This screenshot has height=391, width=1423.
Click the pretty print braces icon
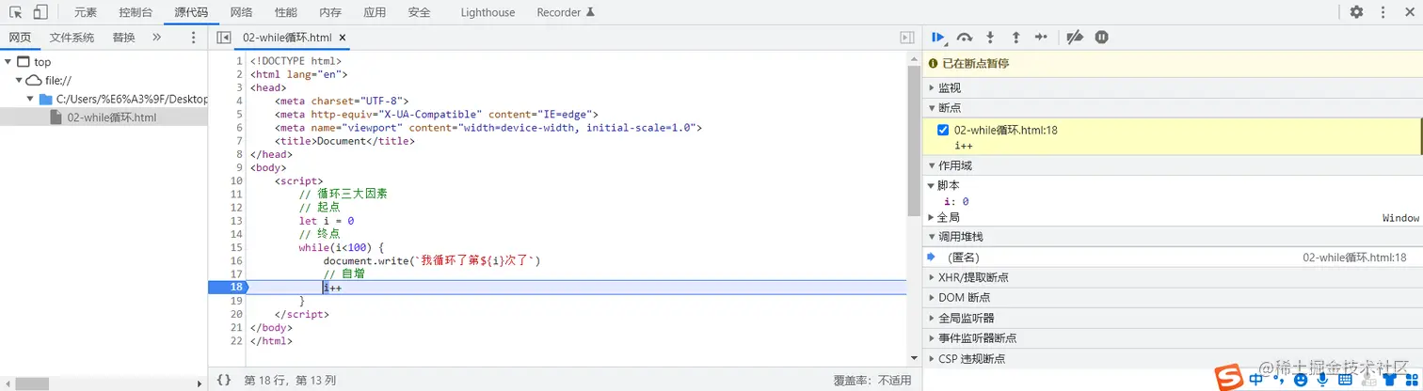[x=223, y=381]
